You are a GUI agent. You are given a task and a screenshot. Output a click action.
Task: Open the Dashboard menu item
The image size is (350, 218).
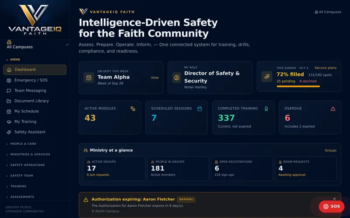click(x=35, y=70)
